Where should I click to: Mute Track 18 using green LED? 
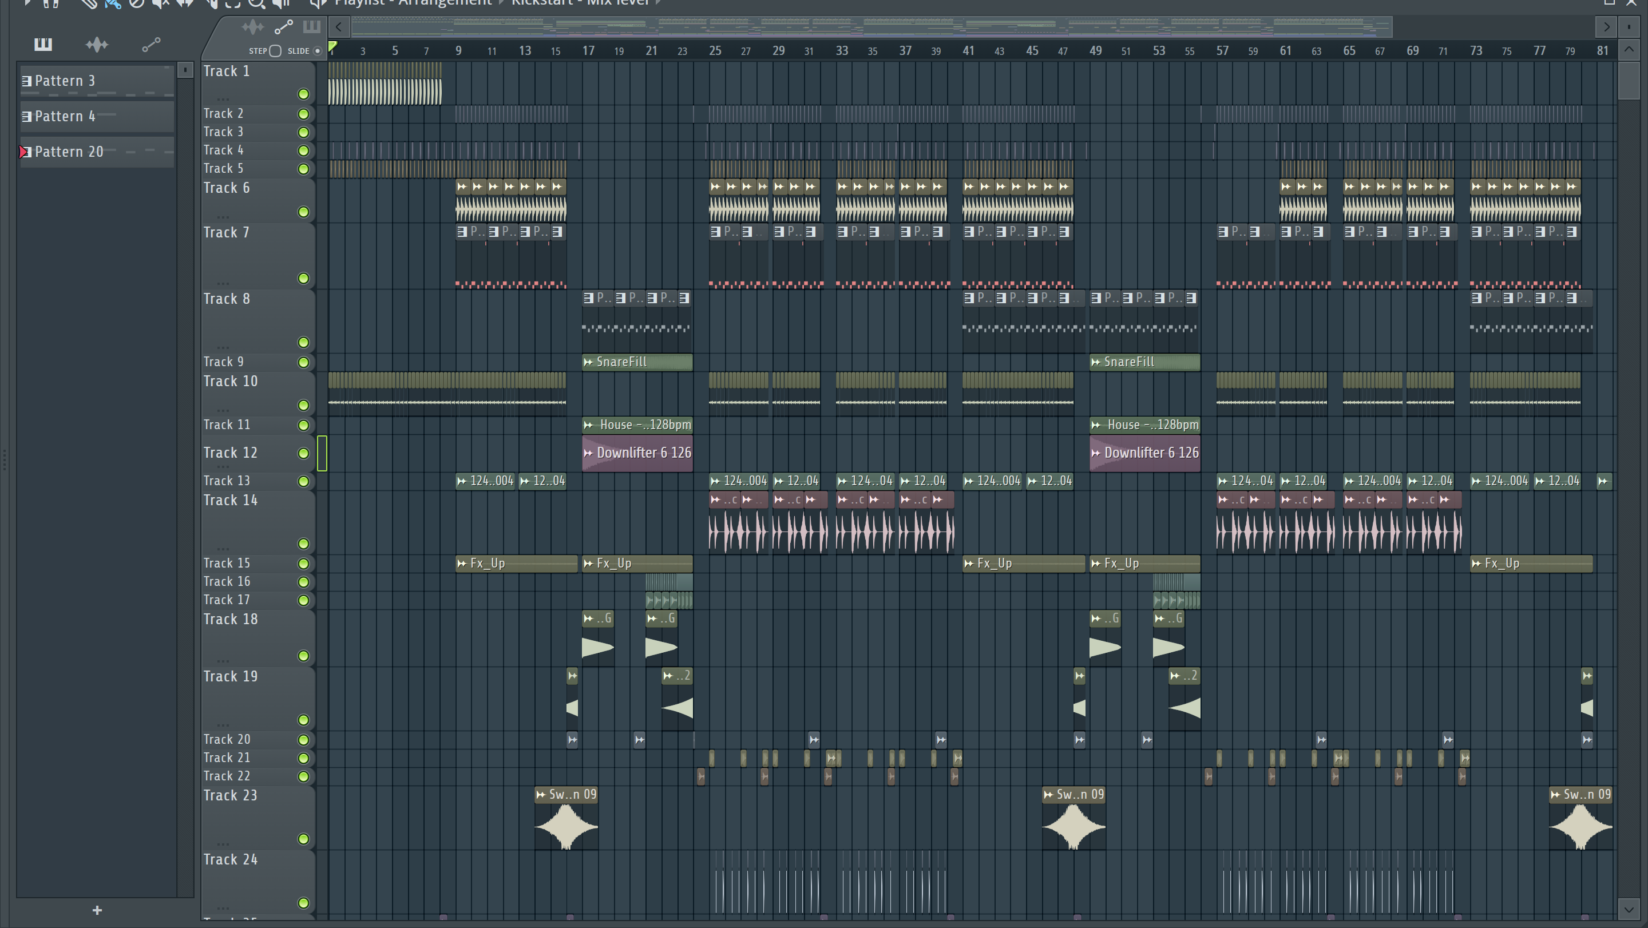pyautogui.click(x=304, y=656)
